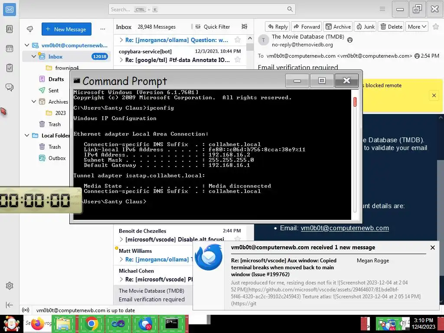This screenshot has height=333, width=444.
Task: Delete the current message
Action: coord(391,26)
